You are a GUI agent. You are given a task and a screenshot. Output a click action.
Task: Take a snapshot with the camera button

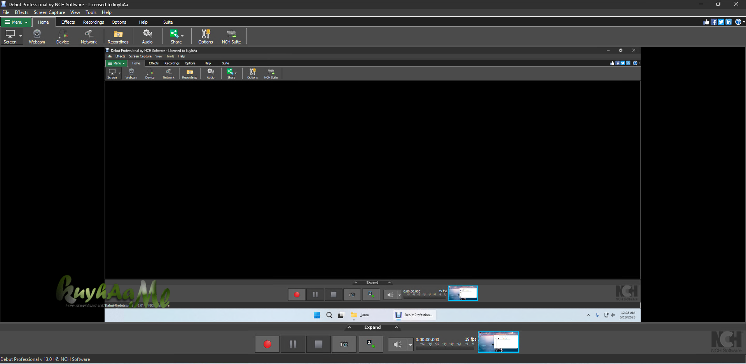coord(344,344)
